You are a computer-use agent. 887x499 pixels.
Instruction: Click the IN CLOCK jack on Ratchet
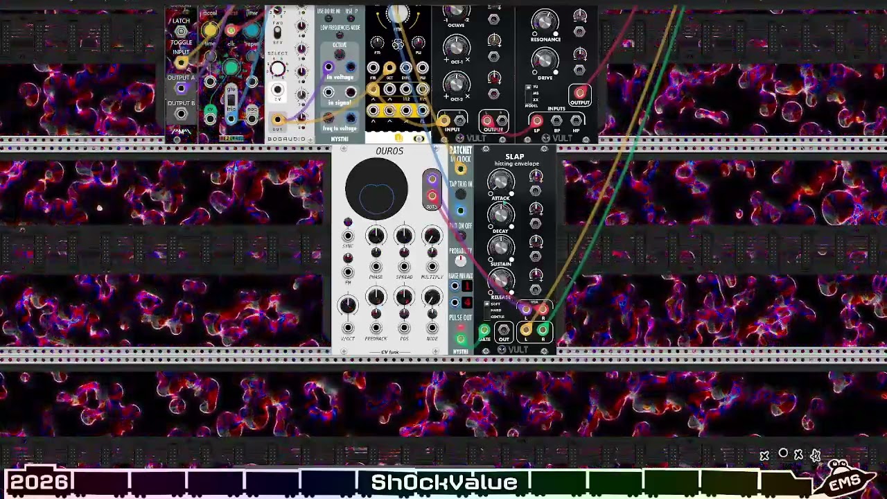click(460, 168)
